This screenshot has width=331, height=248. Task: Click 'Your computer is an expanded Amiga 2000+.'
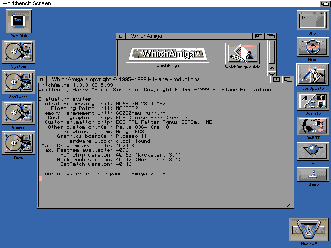click(x=104, y=174)
